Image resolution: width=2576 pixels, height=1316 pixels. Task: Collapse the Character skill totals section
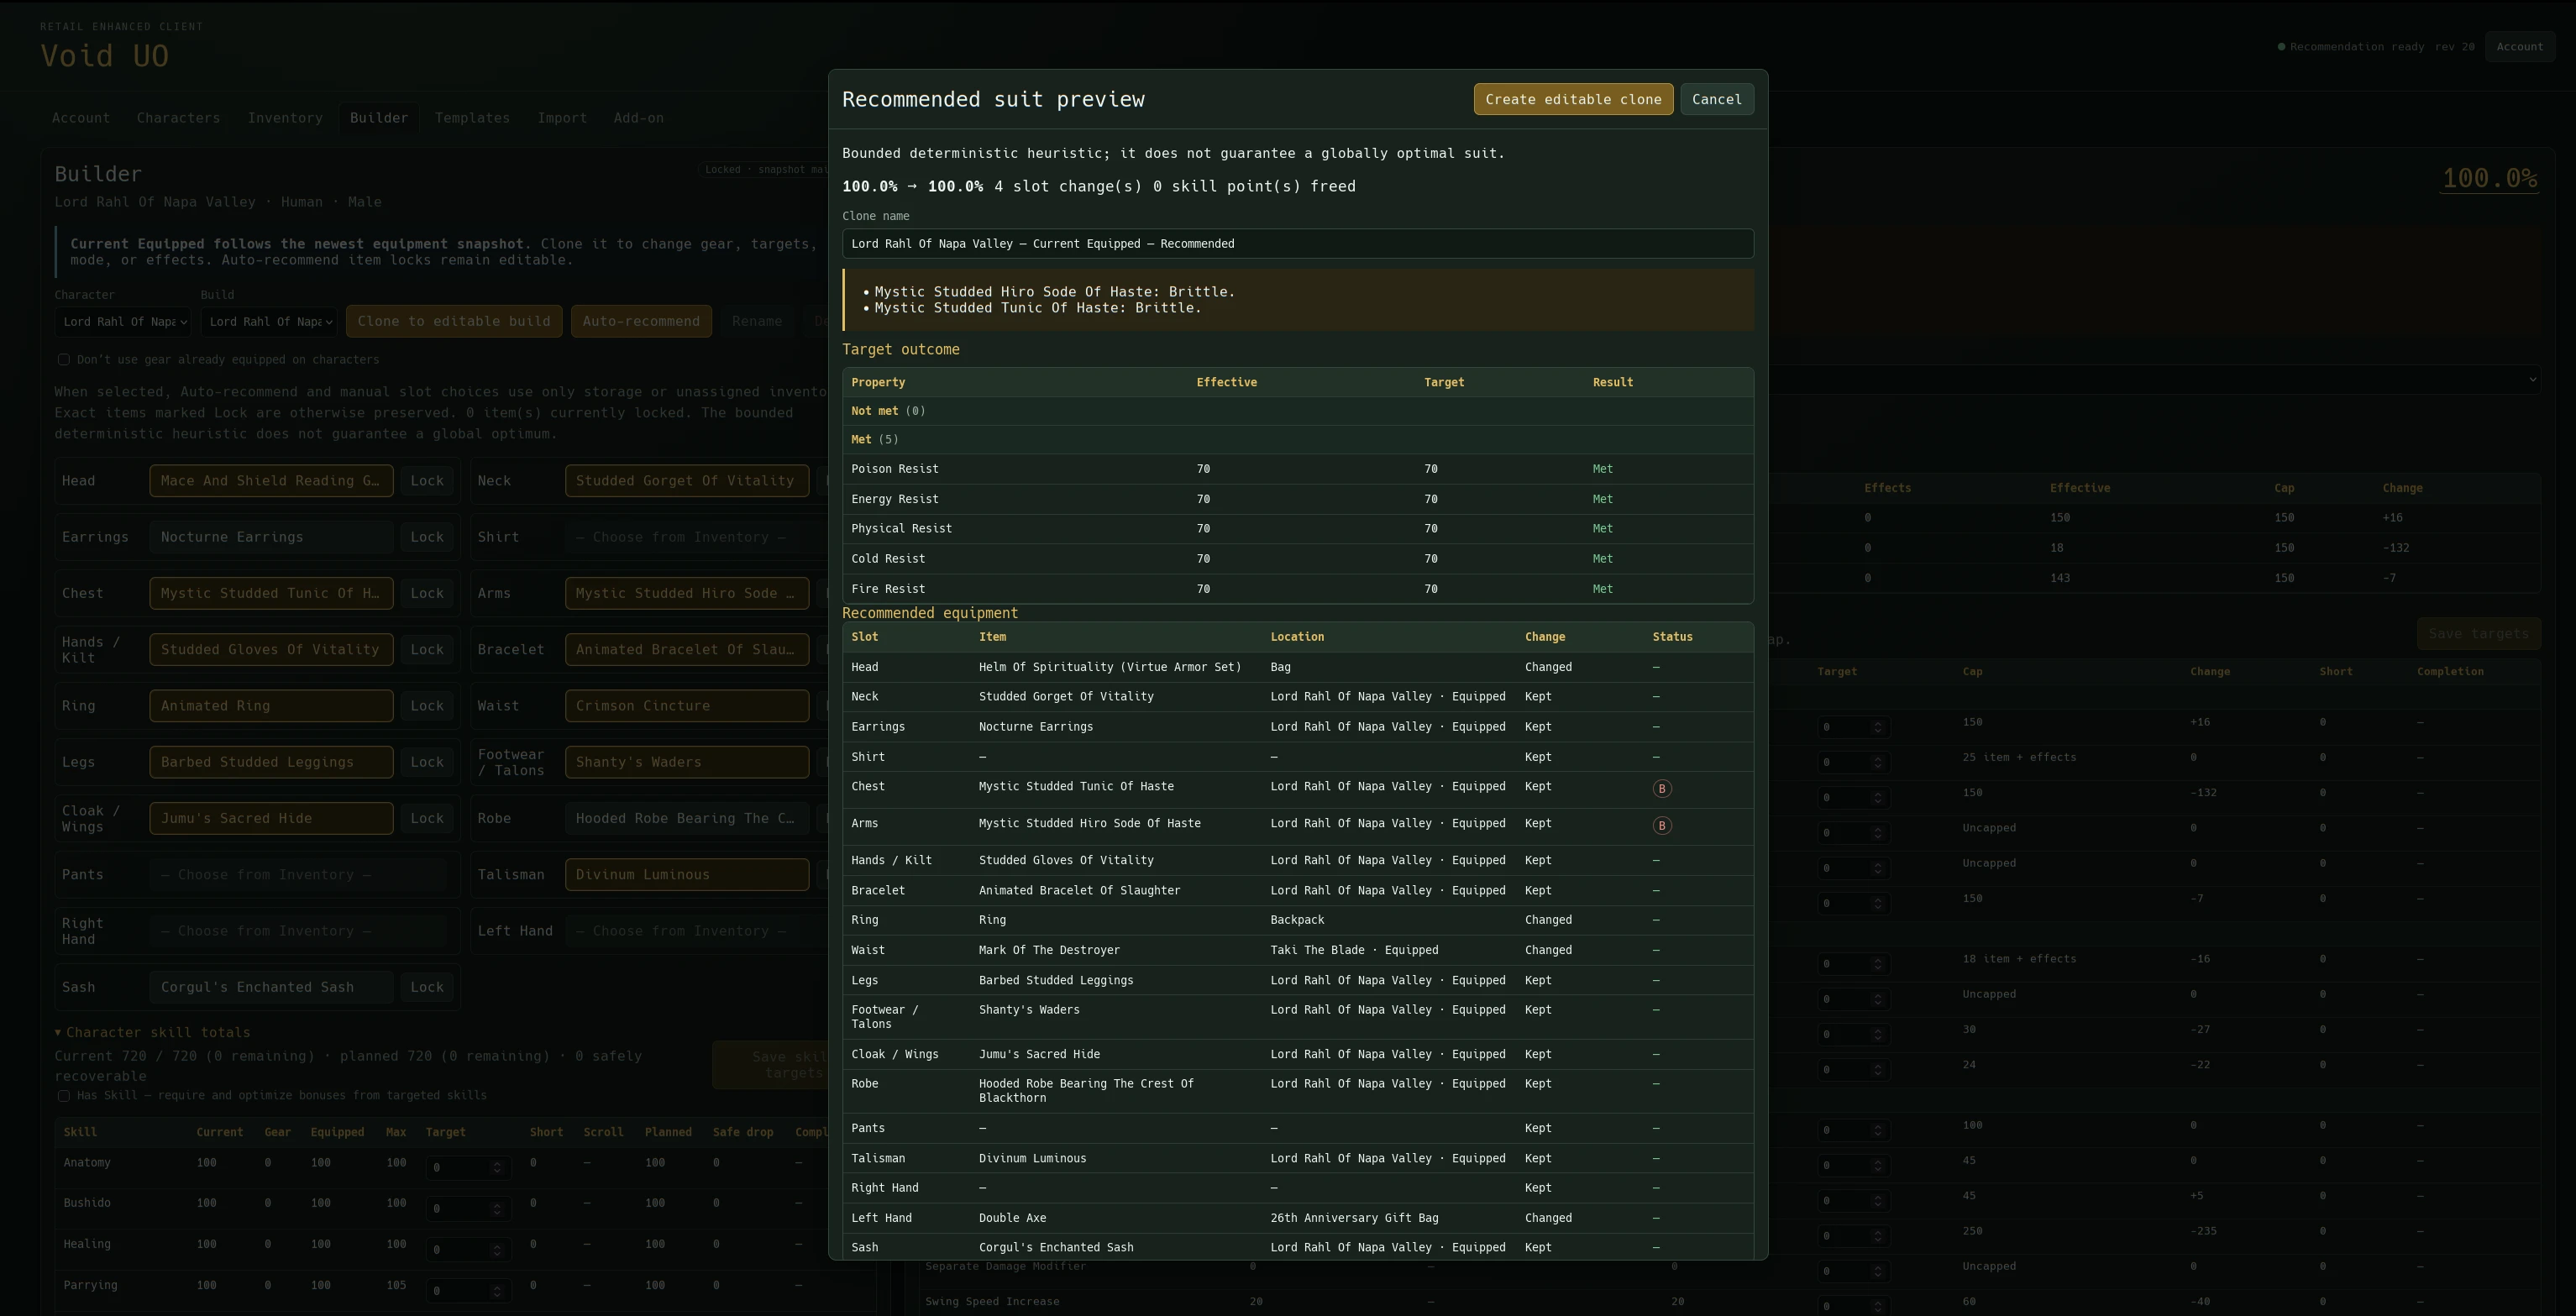coord(153,1033)
